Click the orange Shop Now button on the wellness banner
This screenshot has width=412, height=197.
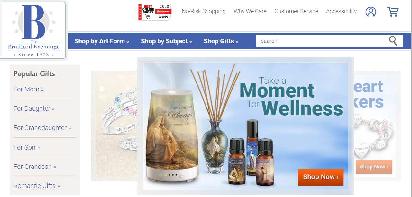(320, 177)
